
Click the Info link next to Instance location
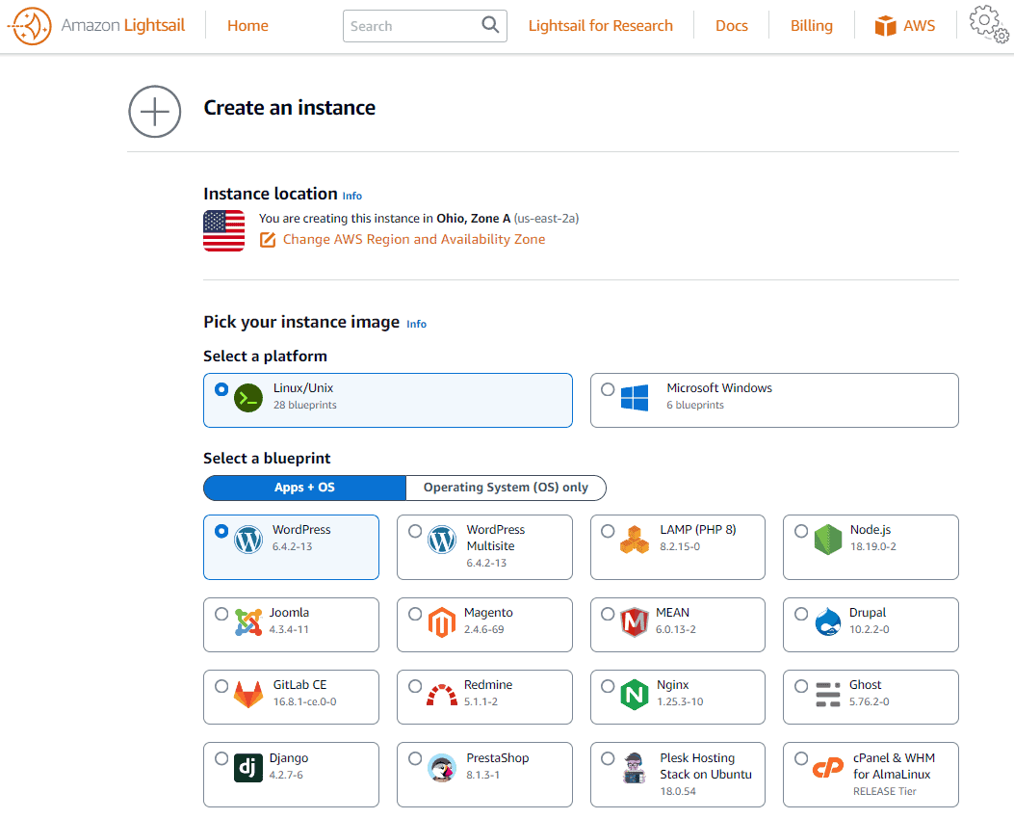click(351, 196)
